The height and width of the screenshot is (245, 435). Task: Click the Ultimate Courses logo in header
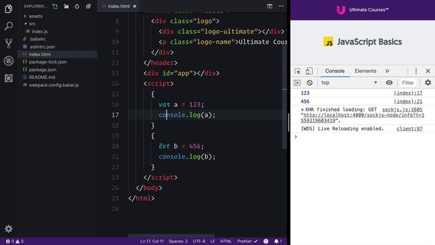pyautogui.click(x=362, y=10)
